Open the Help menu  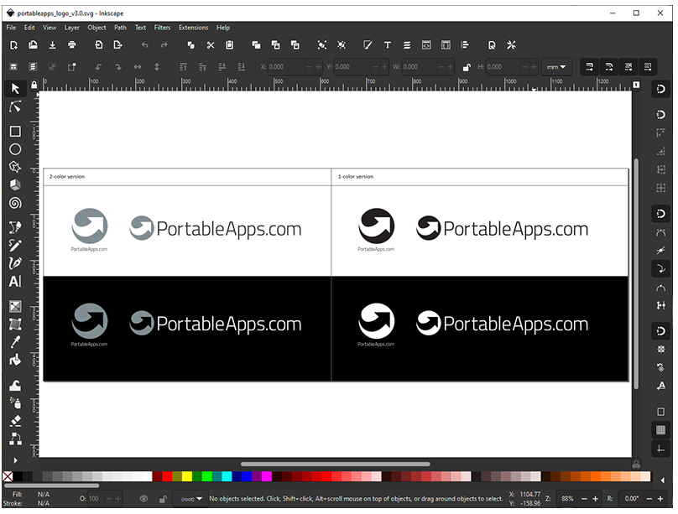(x=223, y=27)
